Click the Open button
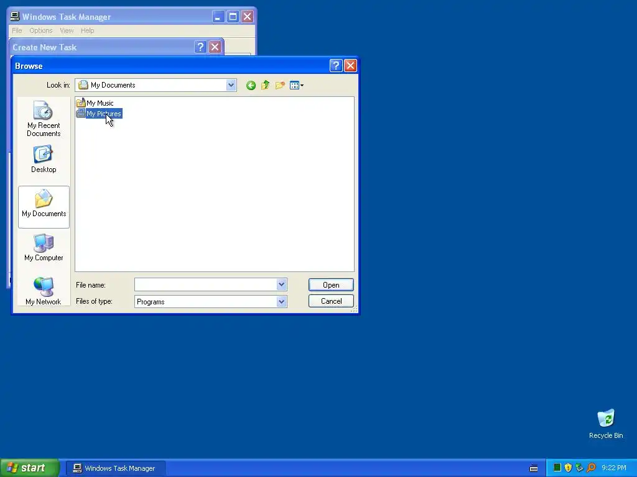 click(x=331, y=284)
